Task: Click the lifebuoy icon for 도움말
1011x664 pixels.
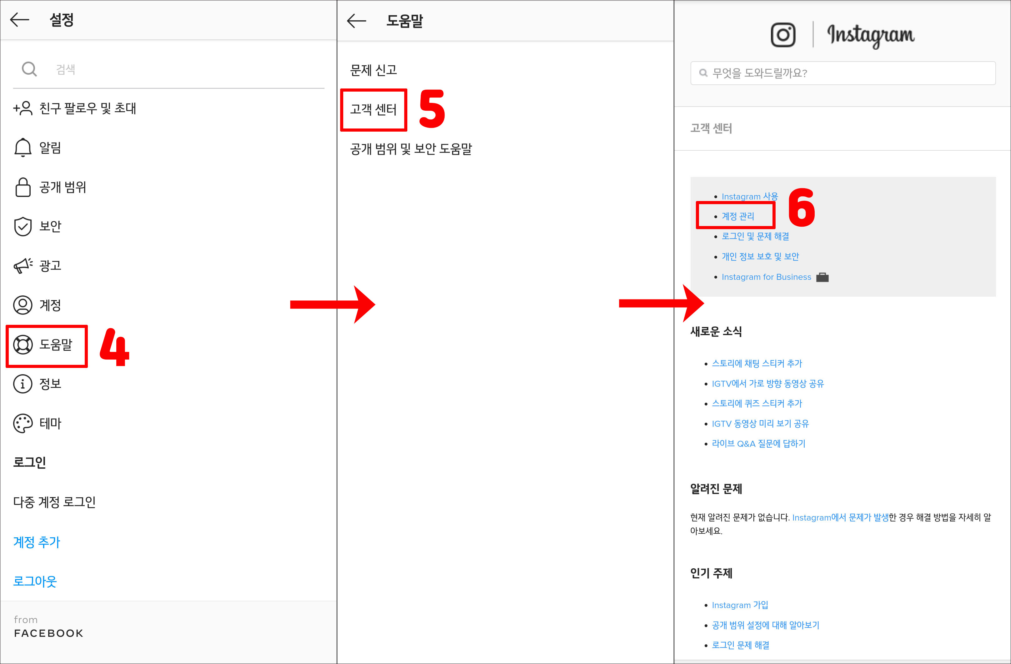Action: [x=23, y=345]
